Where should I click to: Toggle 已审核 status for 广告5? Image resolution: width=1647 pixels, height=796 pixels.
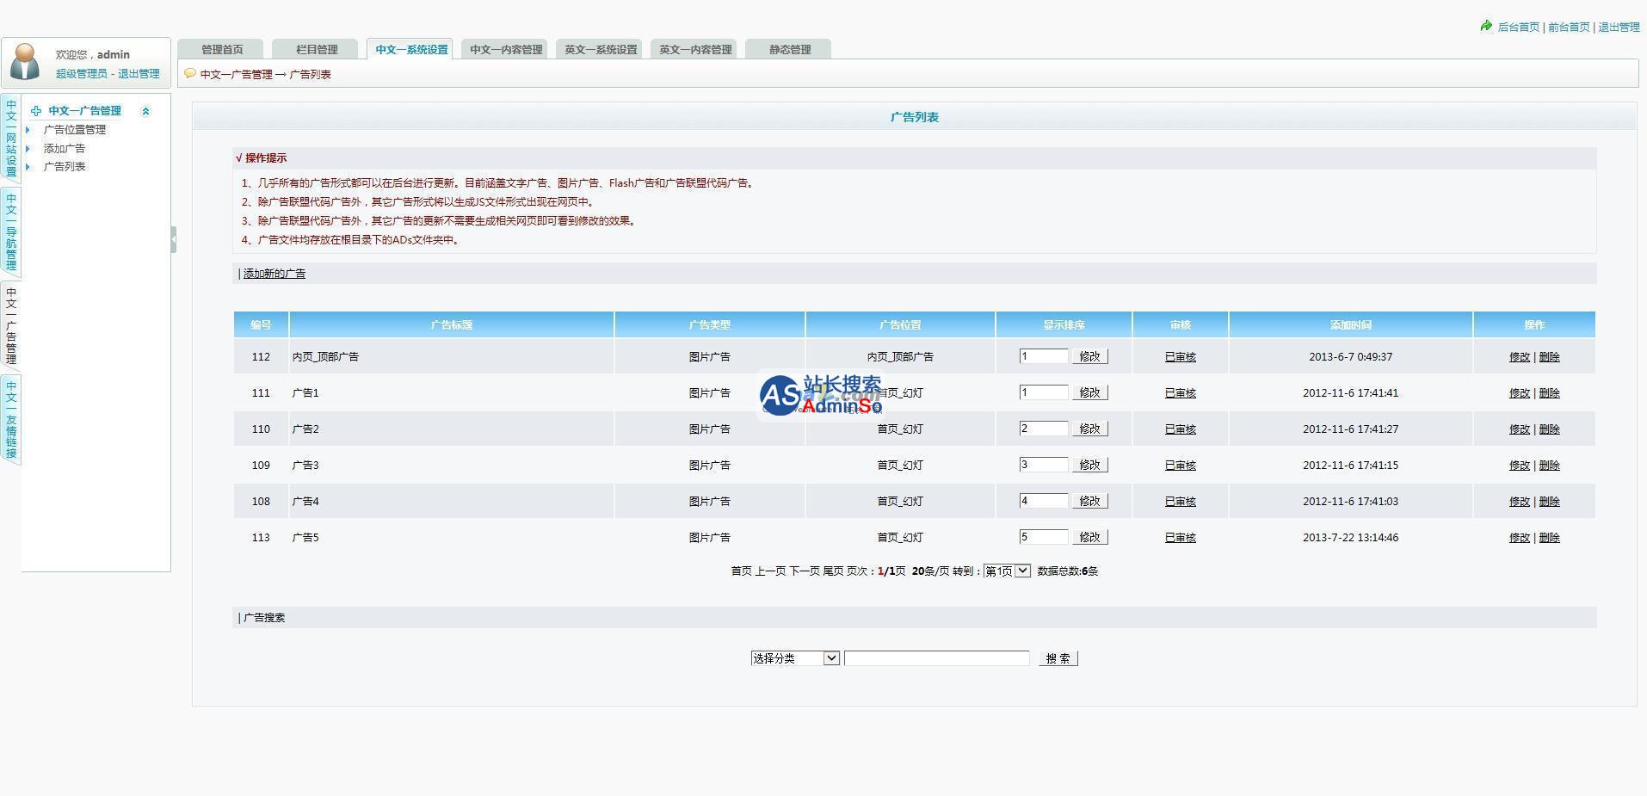pos(1181,538)
